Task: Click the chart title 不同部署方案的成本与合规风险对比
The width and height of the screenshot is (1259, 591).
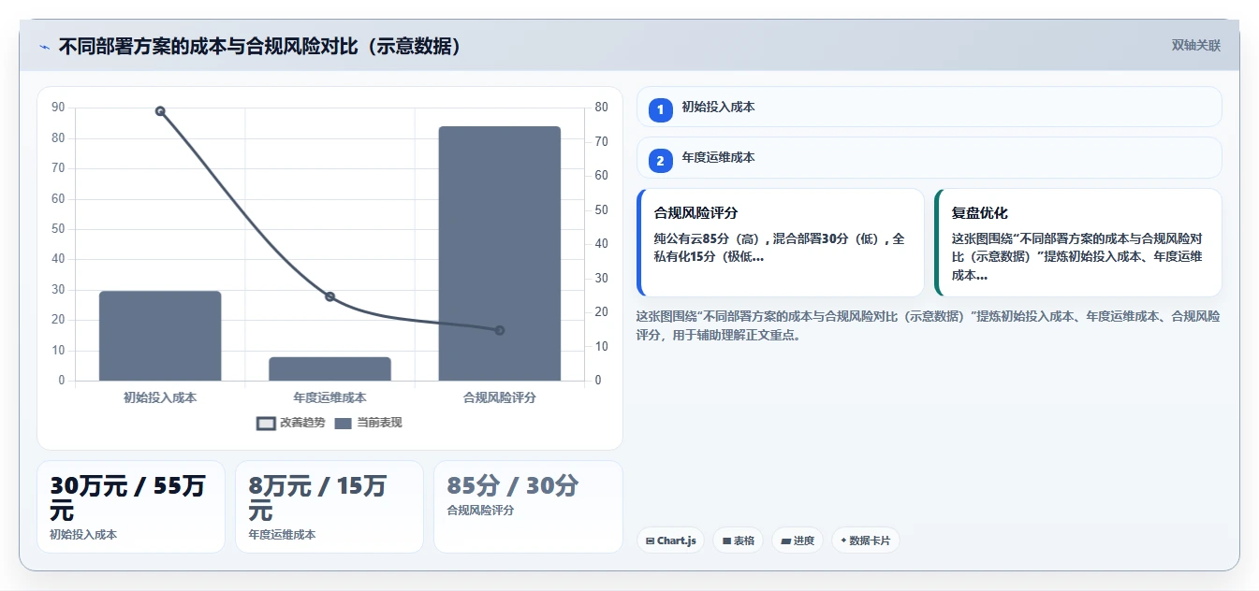Action: 260,46
